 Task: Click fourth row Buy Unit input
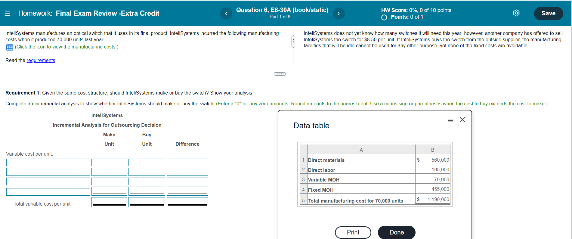click(147, 191)
